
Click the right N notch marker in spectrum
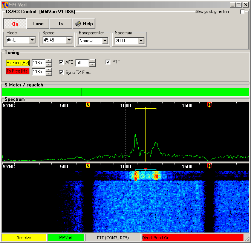(x=209, y=105)
